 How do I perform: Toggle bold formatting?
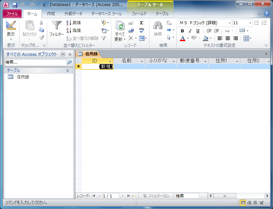coord(182,31)
